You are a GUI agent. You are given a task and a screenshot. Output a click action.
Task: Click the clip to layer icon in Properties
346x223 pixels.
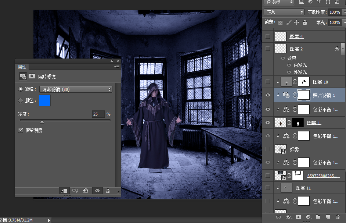pos(64,191)
